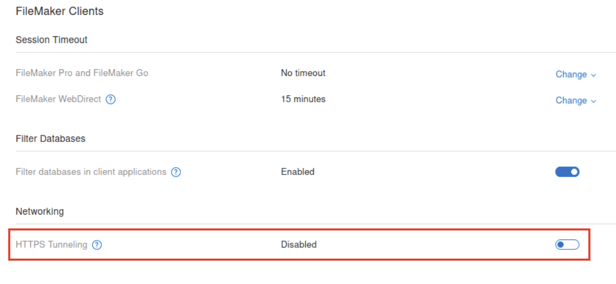Viewport: 616px width, 284px height.
Task: Click the Filter Databases section header
Action: click(x=50, y=139)
